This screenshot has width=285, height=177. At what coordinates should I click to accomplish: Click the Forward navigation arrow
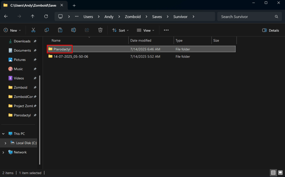click(x=19, y=16)
